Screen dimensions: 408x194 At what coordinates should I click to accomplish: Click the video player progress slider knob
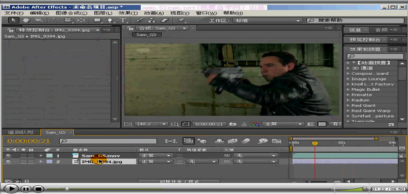point(67,189)
